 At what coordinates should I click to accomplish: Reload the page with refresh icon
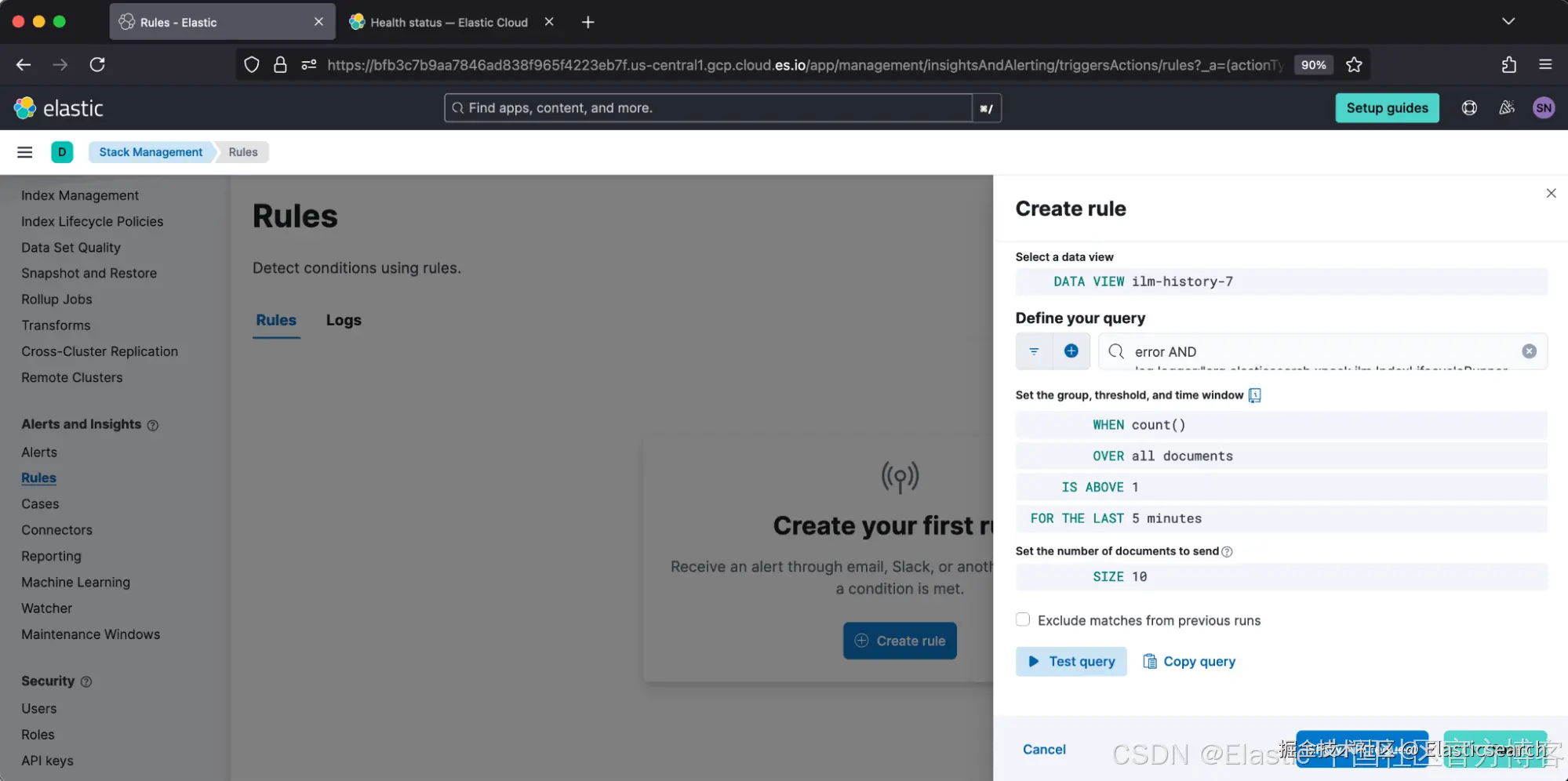point(97,65)
